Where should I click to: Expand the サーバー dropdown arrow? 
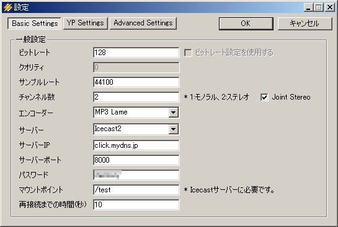pos(173,129)
